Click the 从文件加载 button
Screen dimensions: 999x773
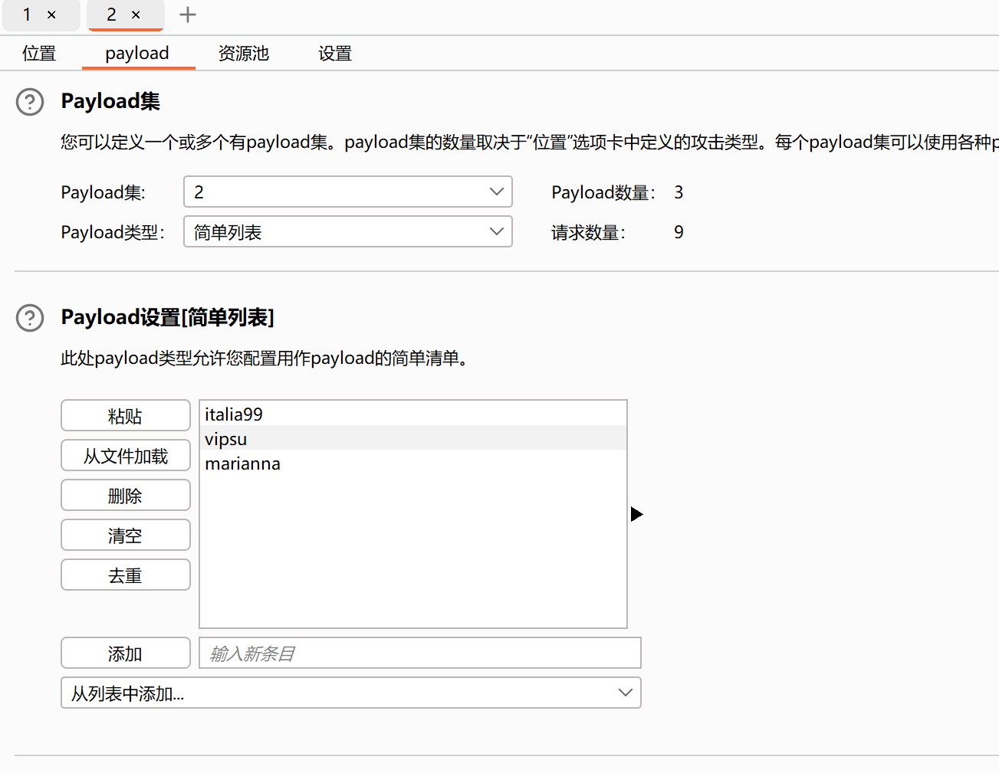pos(126,455)
